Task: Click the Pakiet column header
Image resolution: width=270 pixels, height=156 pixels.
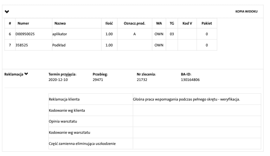Action: (x=207, y=23)
